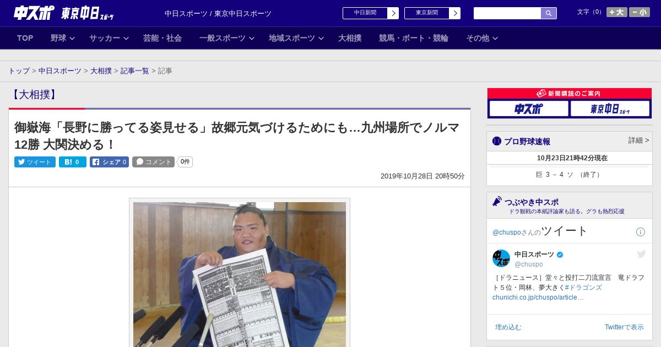The height and width of the screenshot is (347, 661).
Task: Click the 中日スポーツ / 東京中日スポーツ header text
Action: [x=218, y=14]
